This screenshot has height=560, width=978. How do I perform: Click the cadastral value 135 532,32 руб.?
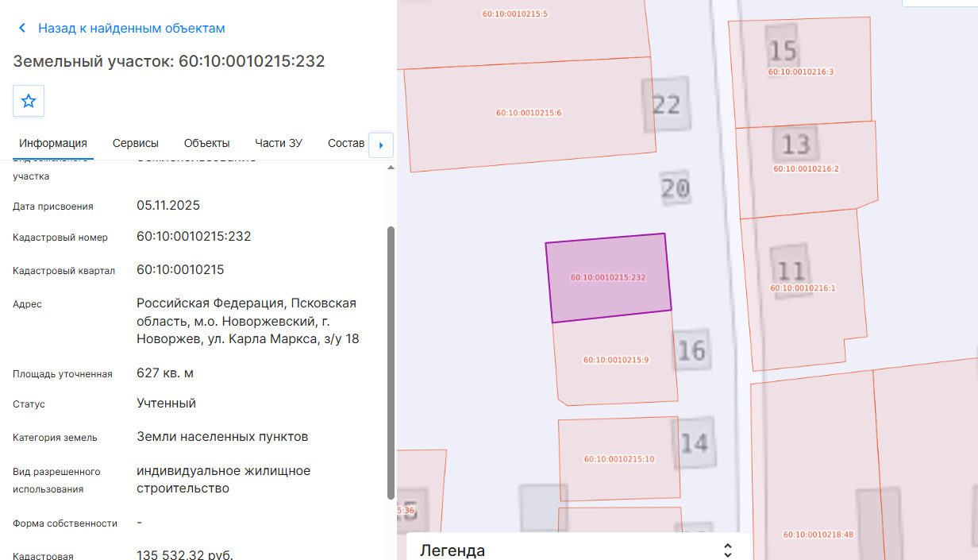click(x=185, y=554)
